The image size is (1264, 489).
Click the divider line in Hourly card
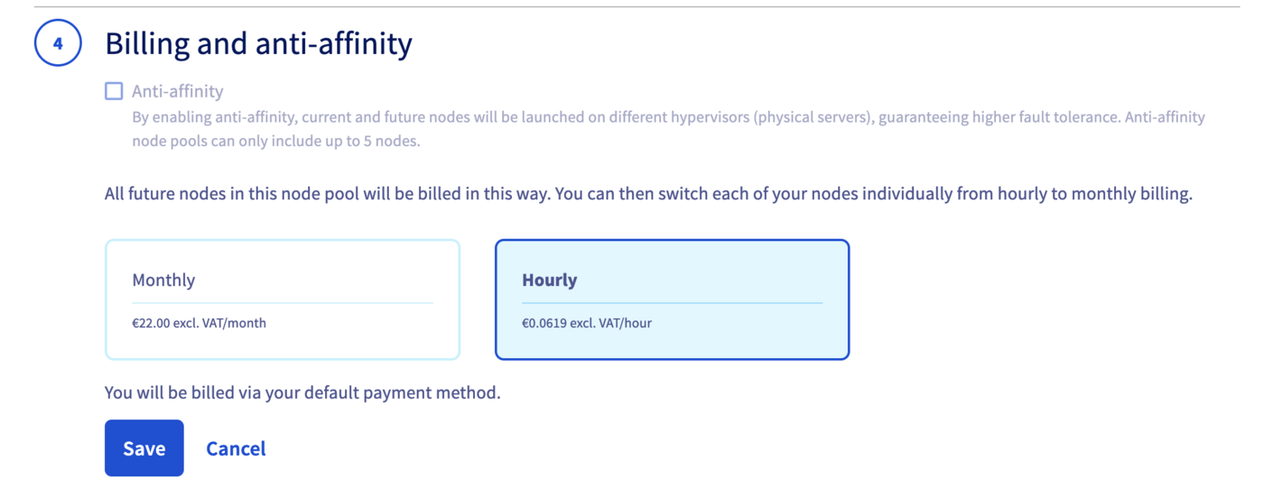coord(672,303)
